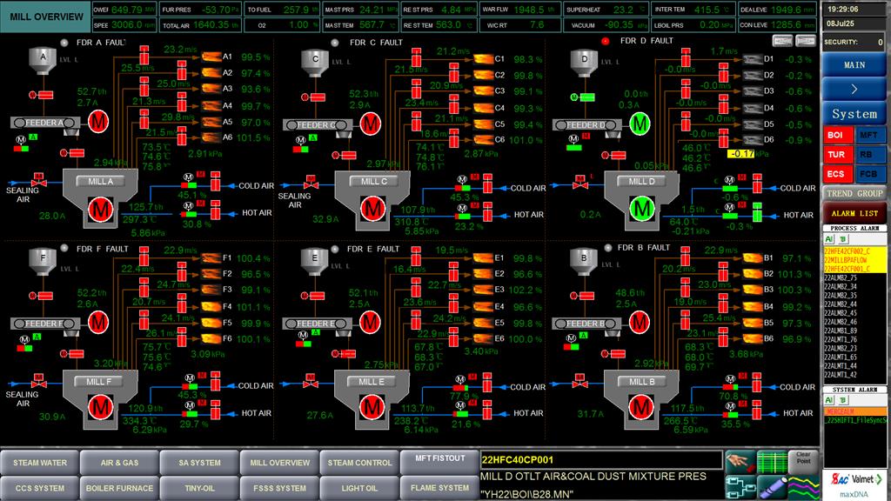Switch to STEAM WATER screen
Screen dimensions: 891x501
[40, 463]
